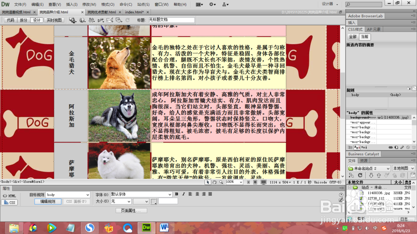Open the 站点(S) menu
This screenshot has height=234, width=417.
143,5
